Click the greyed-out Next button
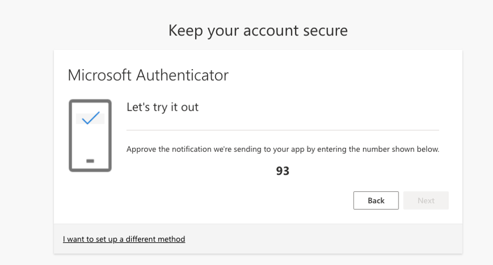 coord(426,200)
